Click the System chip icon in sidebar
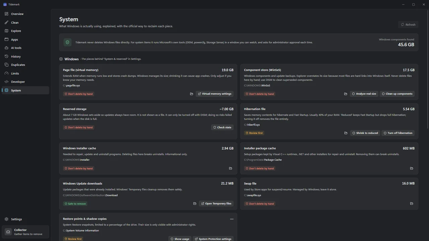This screenshot has width=429, height=241. [x=6, y=90]
